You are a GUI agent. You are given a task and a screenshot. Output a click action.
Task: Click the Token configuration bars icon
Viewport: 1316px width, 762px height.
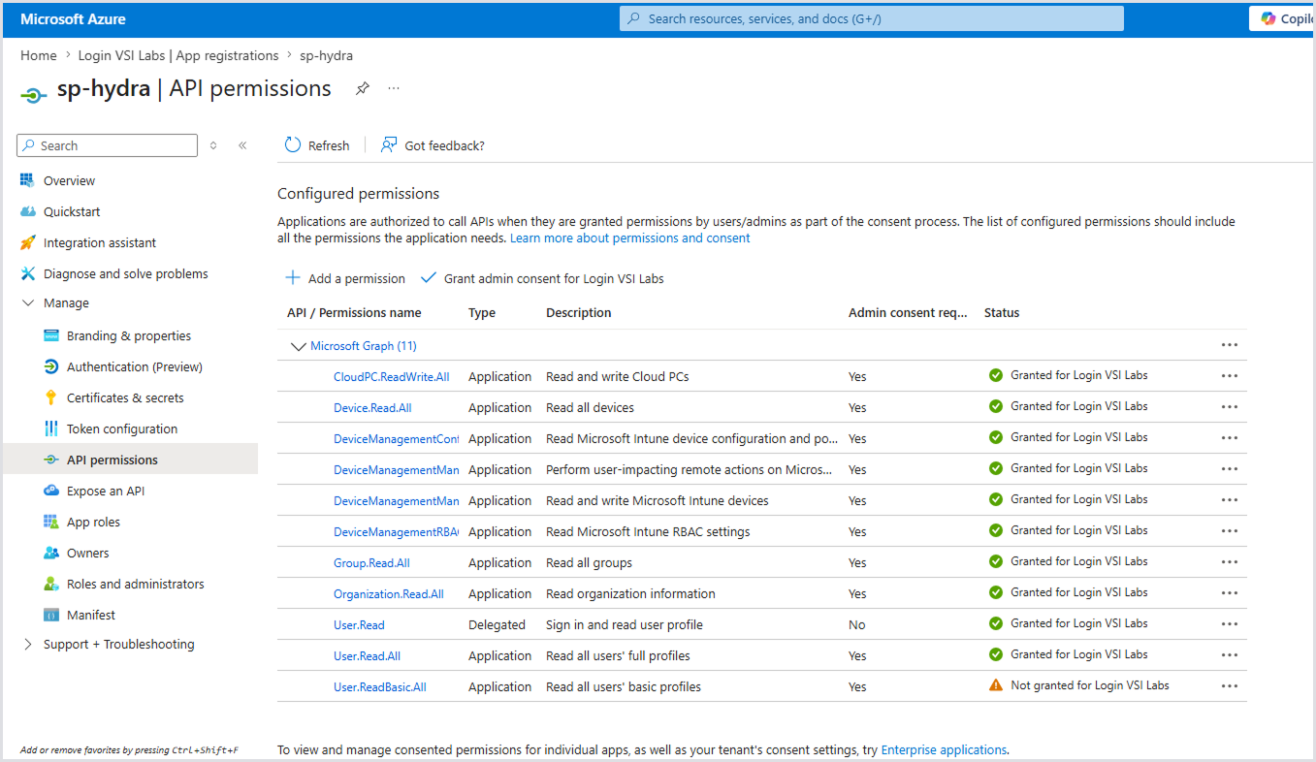coord(51,429)
